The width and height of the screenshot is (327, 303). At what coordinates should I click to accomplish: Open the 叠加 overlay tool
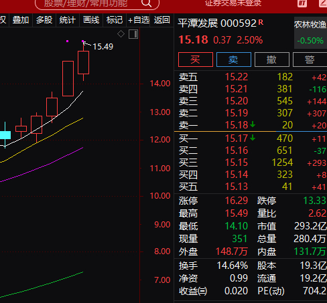point(21,20)
